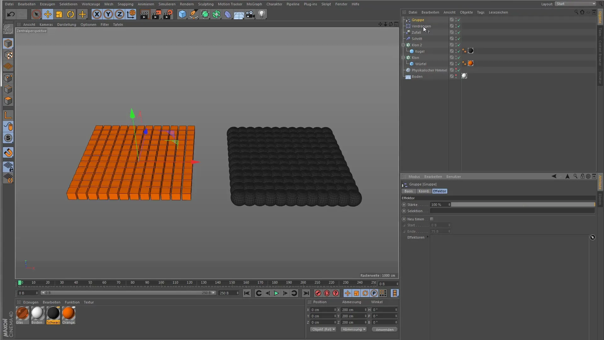Click the Undo arrow icon
This screenshot has height=340, width=604.
pos(11,14)
